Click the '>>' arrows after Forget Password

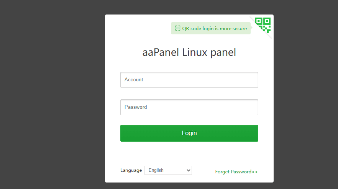pyautogui.click(x=255, y=172)
